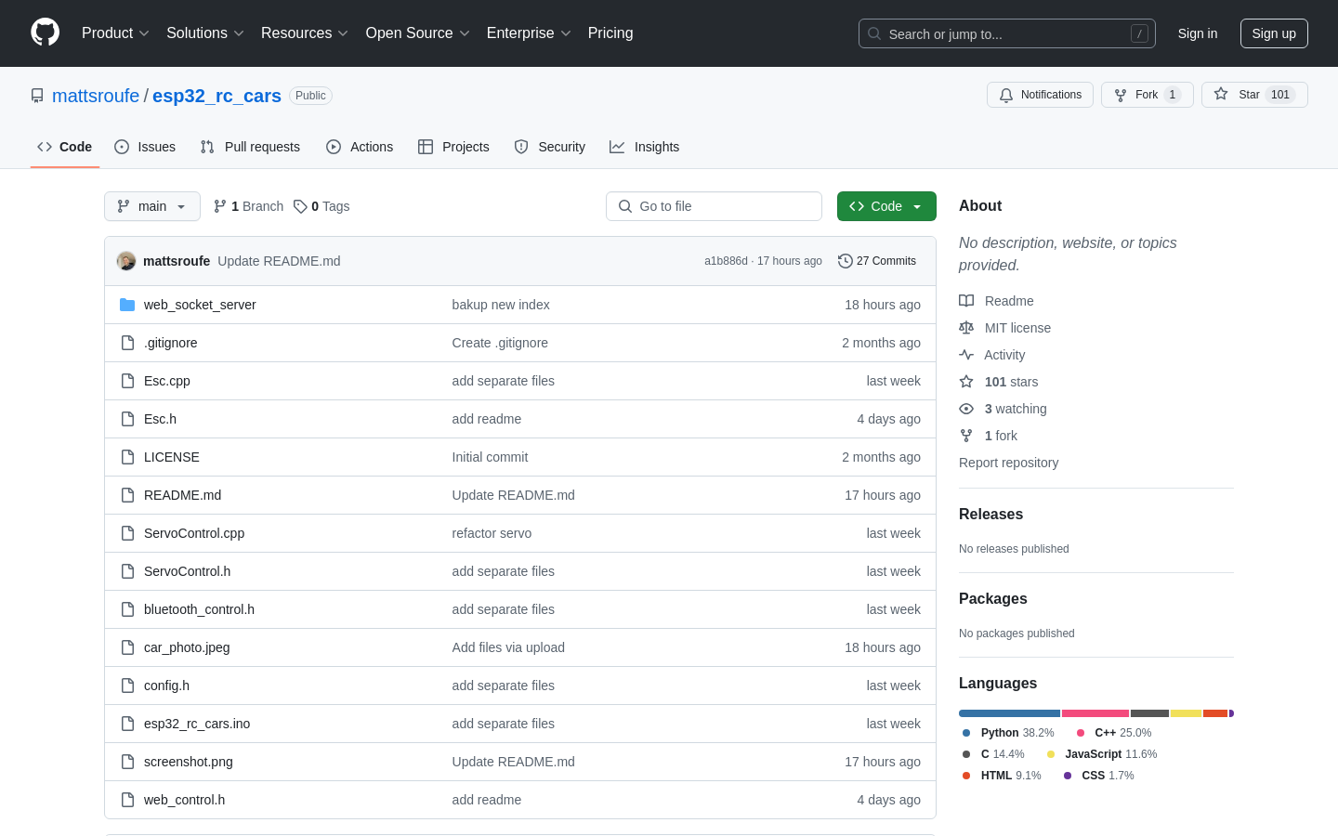Expand the Enterprise menu
Screen dimensions: 1338x836
pos(529,33)
